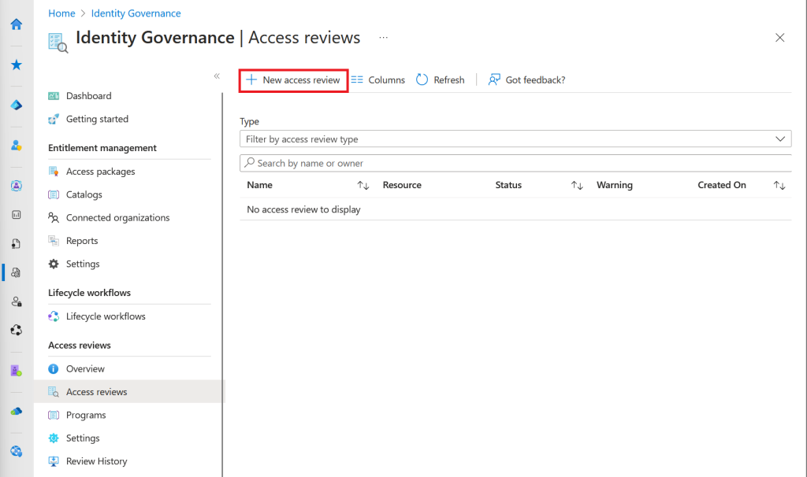Click Got feedback? icon
This screenshot has height=477, width=807.
click(494, 79)
